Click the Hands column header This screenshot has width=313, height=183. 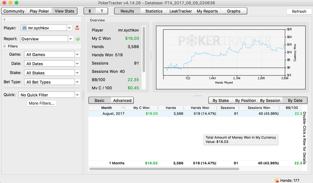(x=171, y=108)
